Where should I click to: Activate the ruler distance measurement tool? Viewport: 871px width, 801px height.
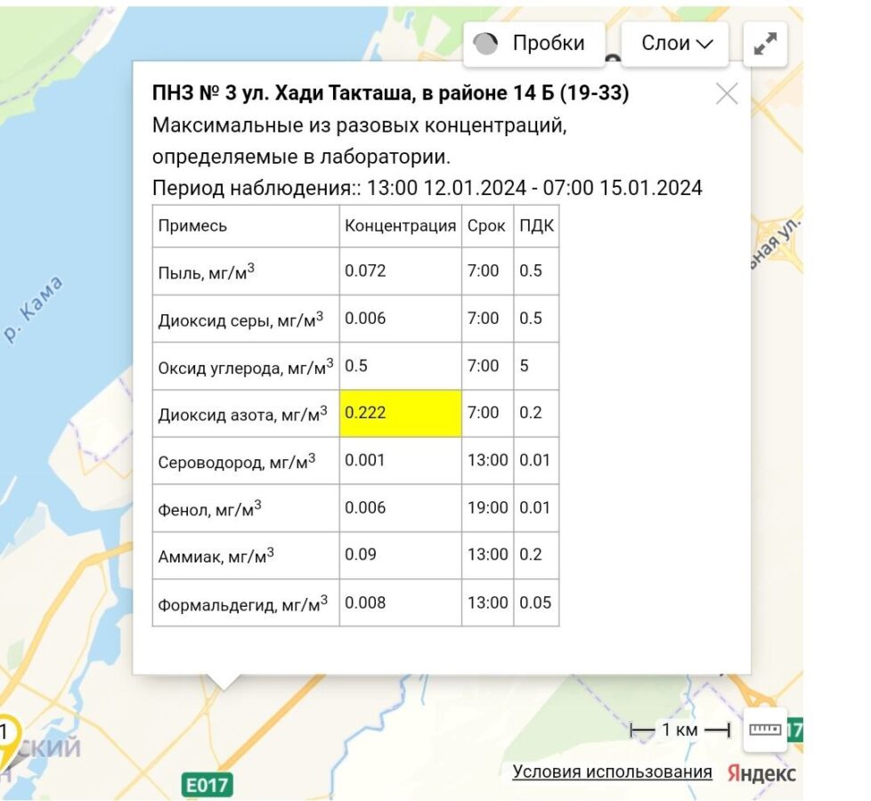click(764, 730)
